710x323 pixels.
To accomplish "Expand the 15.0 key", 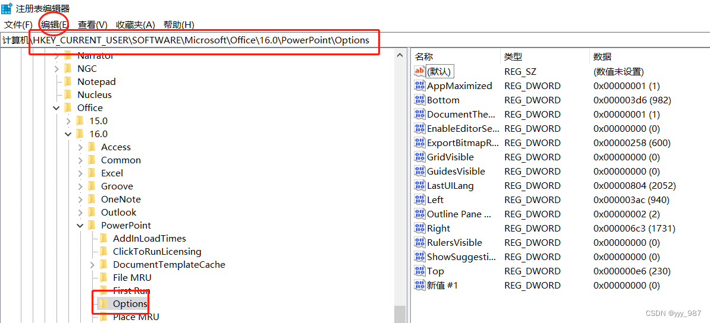I will [68, 121].
